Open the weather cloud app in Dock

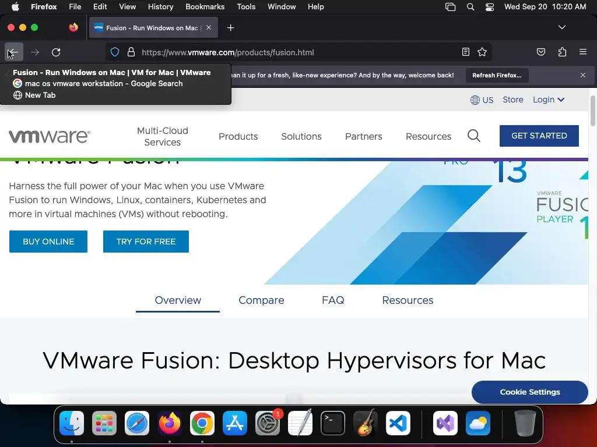pyautogui.click(x=478, y=423)
